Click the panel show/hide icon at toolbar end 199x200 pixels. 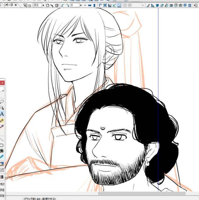point(195,5)
